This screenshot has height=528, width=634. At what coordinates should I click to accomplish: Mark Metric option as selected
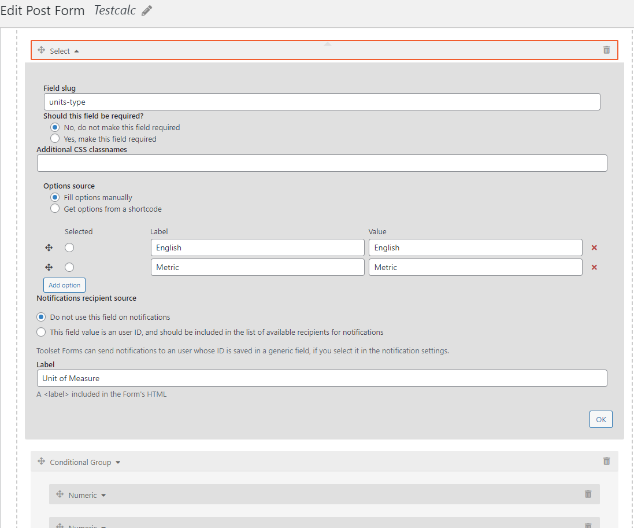[69, 267]
